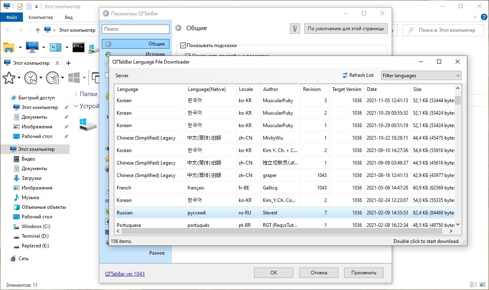Launch the command prompt icon in toolbar
The height and width of the screenshot is (290, 489).
(x=78, y=47)
